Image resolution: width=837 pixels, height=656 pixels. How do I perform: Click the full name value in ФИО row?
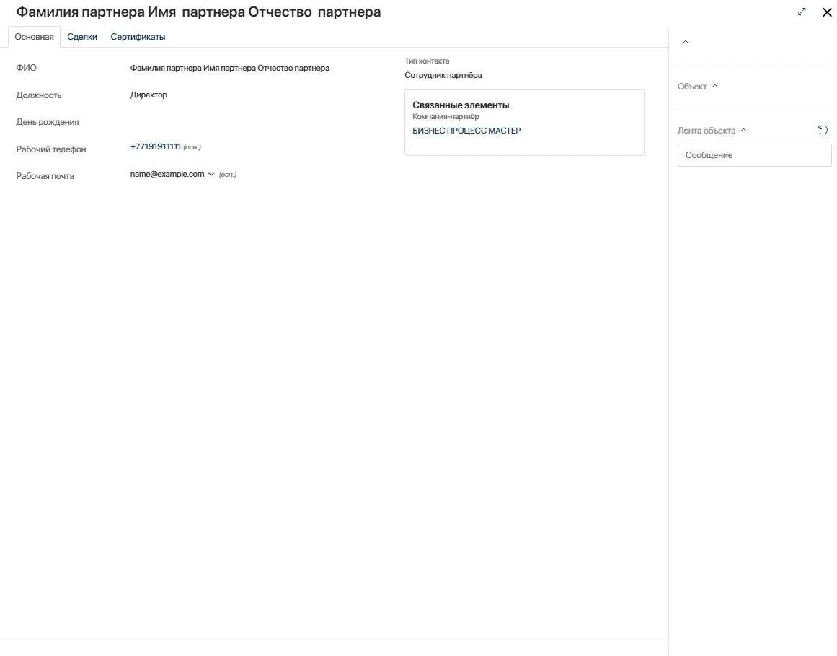pos(229,68)
